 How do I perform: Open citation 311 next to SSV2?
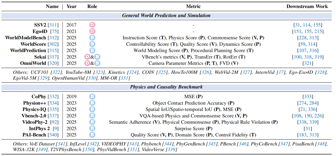pyautogui.click(x=54, y=25)
